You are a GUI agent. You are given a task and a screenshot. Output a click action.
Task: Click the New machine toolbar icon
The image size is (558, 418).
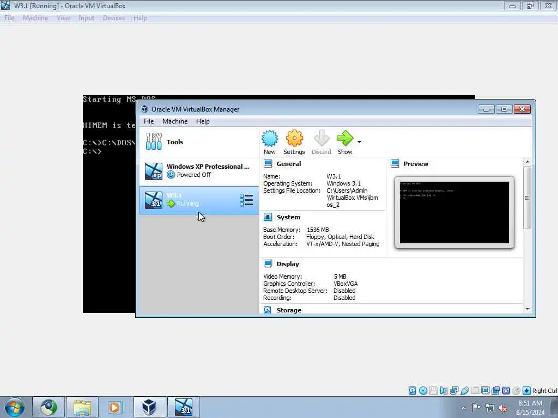(270, 138)
